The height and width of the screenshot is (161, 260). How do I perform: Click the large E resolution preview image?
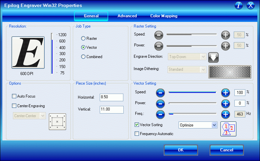point(28,52)
